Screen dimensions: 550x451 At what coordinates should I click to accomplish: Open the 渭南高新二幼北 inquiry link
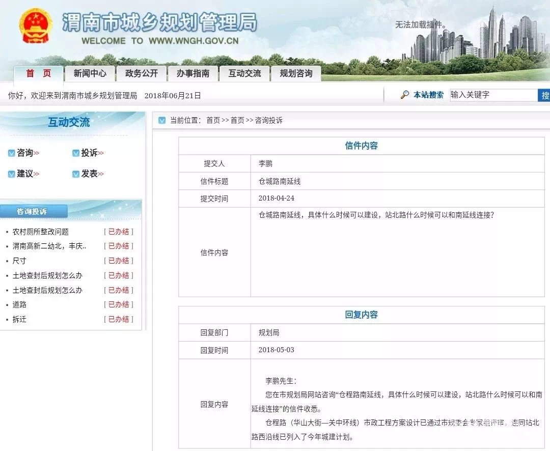point(49,246)
